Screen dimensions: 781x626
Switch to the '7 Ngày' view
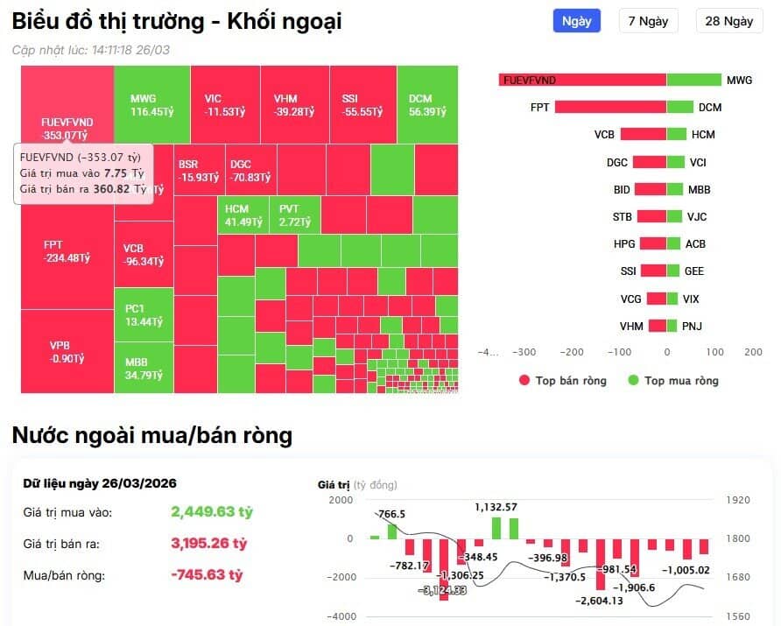648,20
